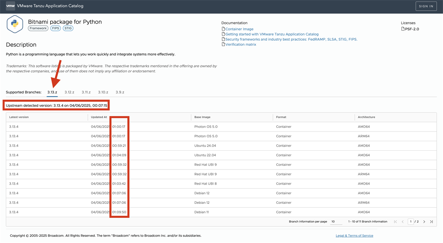The height and width of the screenshot is (243, 443).
Task: Click the Updated At column header
Action: click(99, 117)
